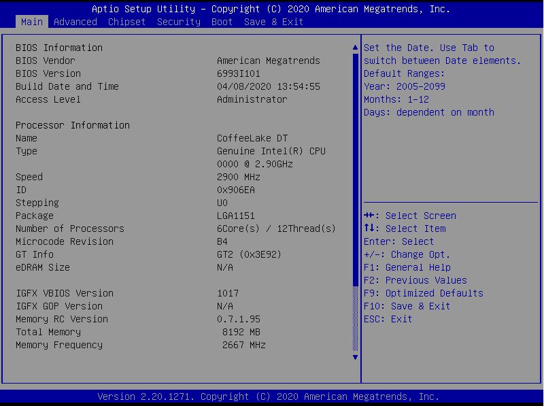Click the scrollbar up arrow
The image size is (544, 406).
pyautogui.click(x=354, y=48)
